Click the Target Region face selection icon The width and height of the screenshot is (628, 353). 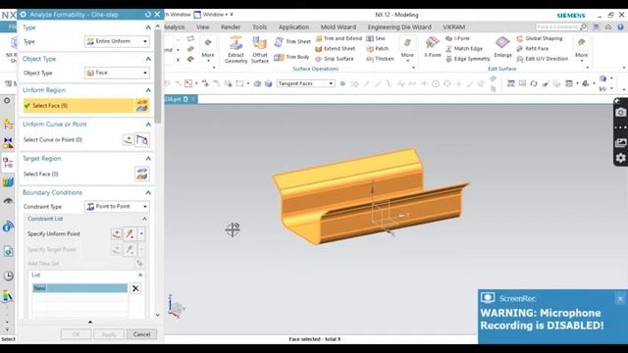tap(142, 175)
